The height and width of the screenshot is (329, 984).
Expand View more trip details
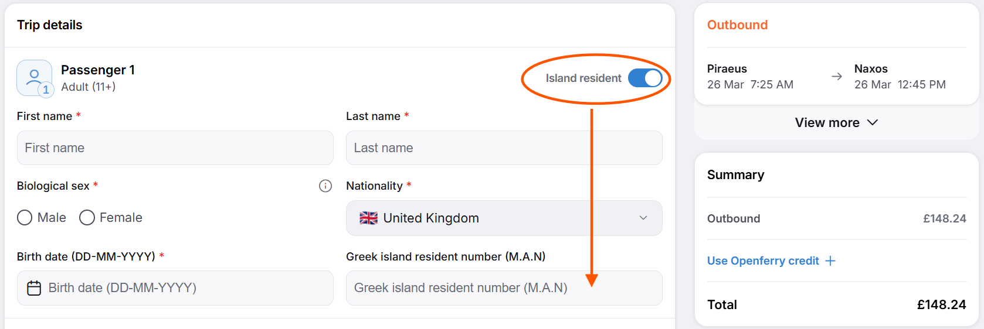837,122
